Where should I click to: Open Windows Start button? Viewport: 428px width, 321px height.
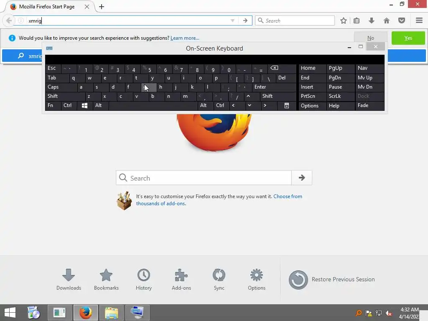click(10, 313)
